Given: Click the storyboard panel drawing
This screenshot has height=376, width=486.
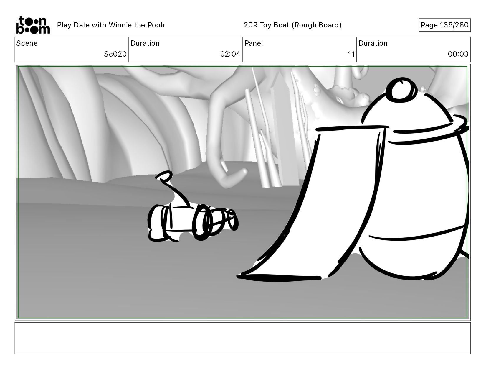Looking at the screenshot, I should point(243,192).
